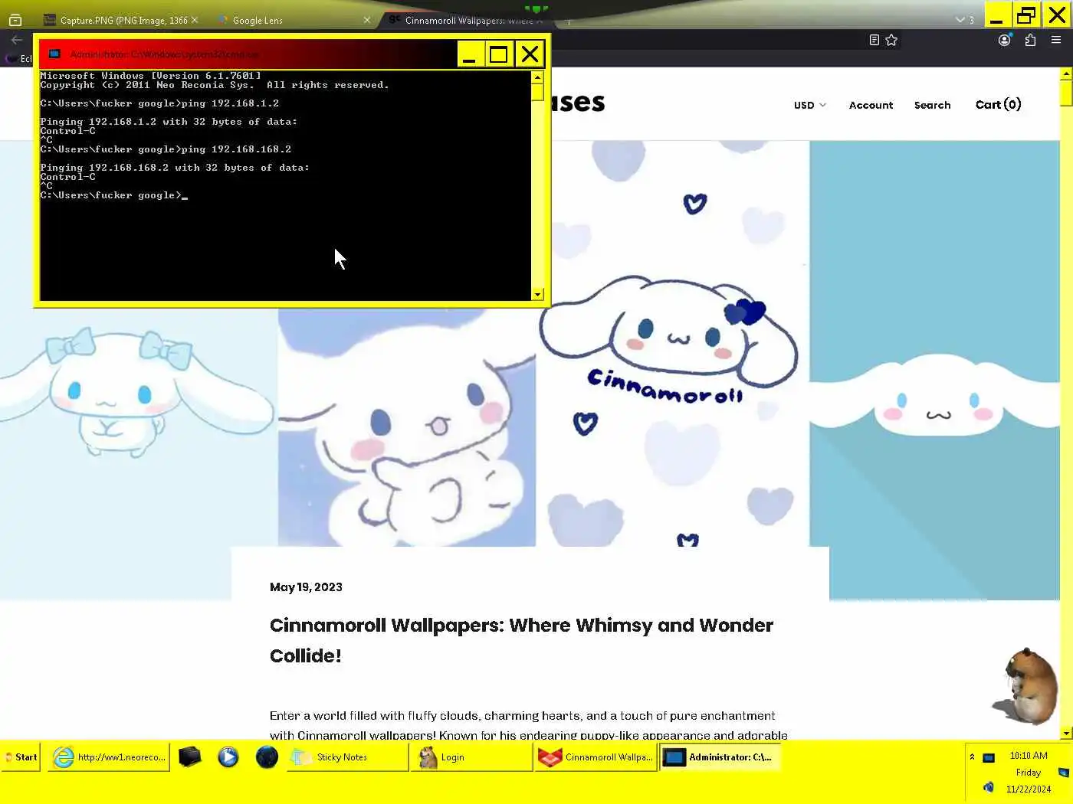Switch to Sticky Notes in taskbar
The height and width of the screenshot is (804, 1073).
point(348,757)
